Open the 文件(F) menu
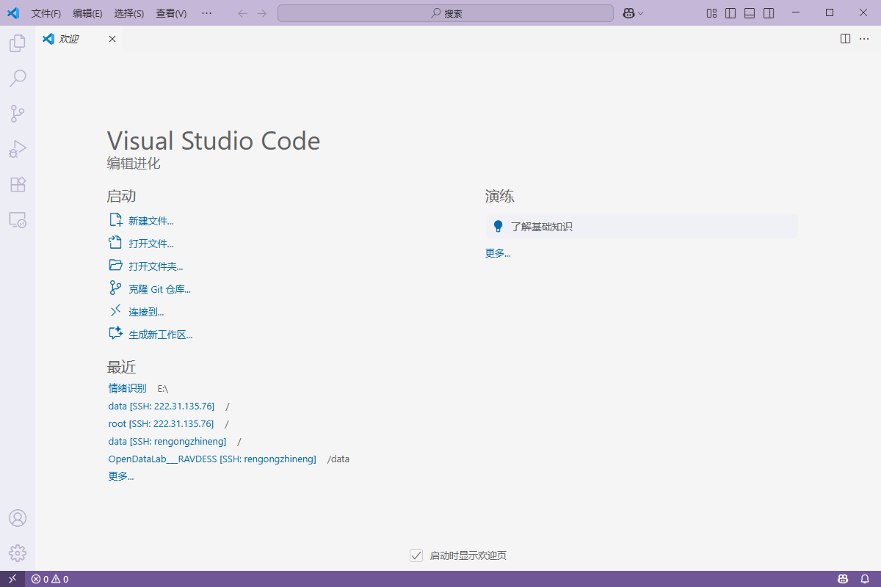Screen dimensions: 881x587 point(46,13)
